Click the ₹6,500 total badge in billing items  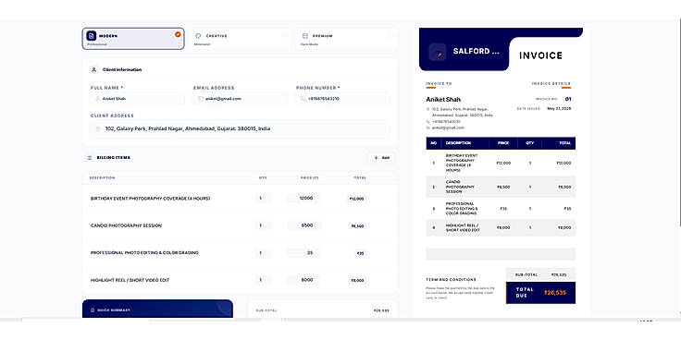pos(357,226)
